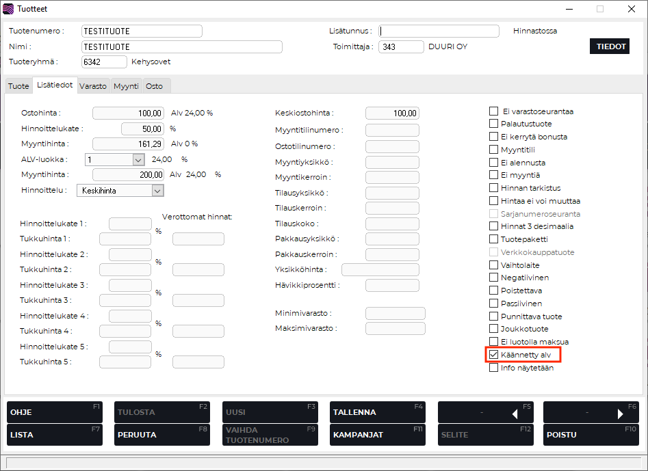The height and width of the screenshot is (471, 648).
Task: Check the Ei varastoseurantaa option
Action: point(493,111)
